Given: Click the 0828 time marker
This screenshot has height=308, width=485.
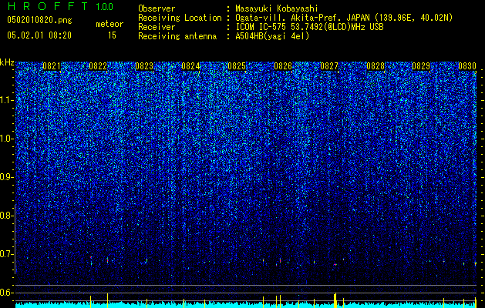Looking at the screenshot, I should click(x=376, y=66).
